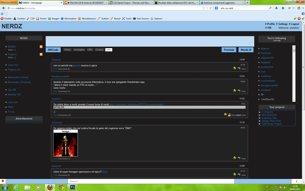Click the Nerdz it! button
This screenshot has width=305, height=191.
click(246, 49)
